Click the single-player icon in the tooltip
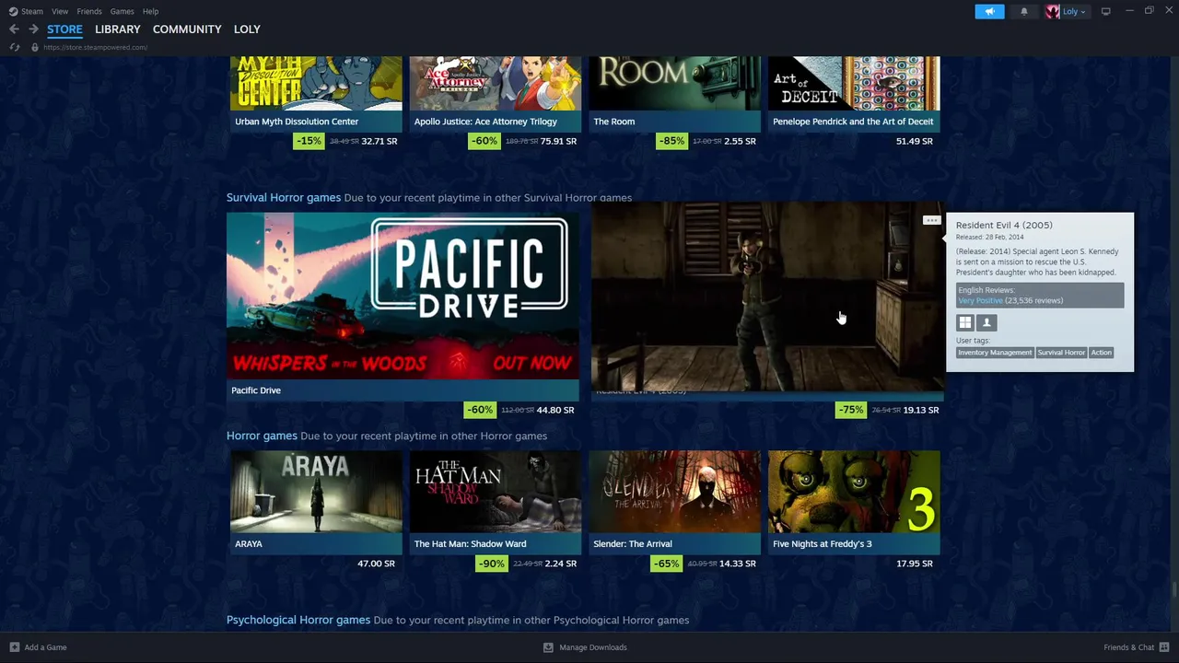The width and height of the screenshot is (1179, 663). click(x=986, y=322)
